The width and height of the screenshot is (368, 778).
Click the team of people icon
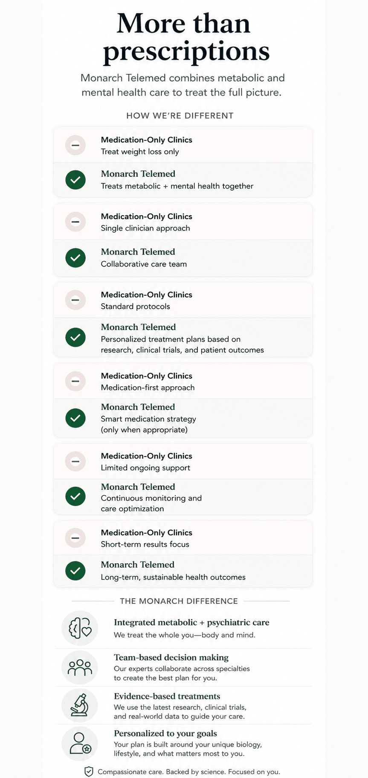(x=80, y=667)
